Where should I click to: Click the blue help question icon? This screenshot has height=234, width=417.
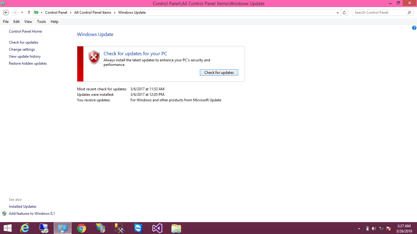coord(414,28)
